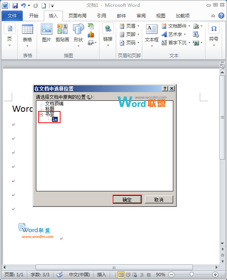227x280 pixels.
Task: Toggle the 插入 insert mode status indicator
Action: pyautogui.click(x=102, y=274)
